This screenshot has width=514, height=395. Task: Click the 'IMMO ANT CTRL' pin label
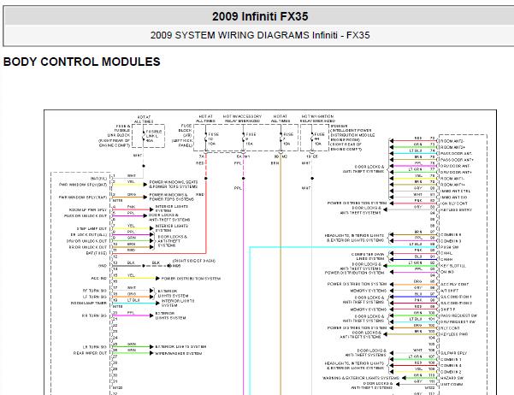(x=455, y=191)
